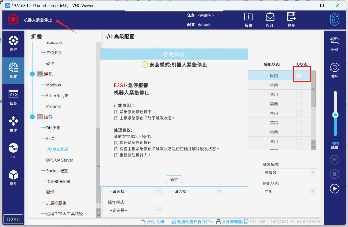Select the 任务 (Task) sidebar icon
The image size is (348, 227).
(x=13, y=97)
